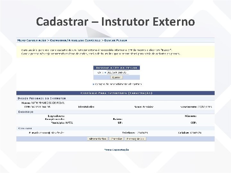Click the Contato section heading

(25, 128)
